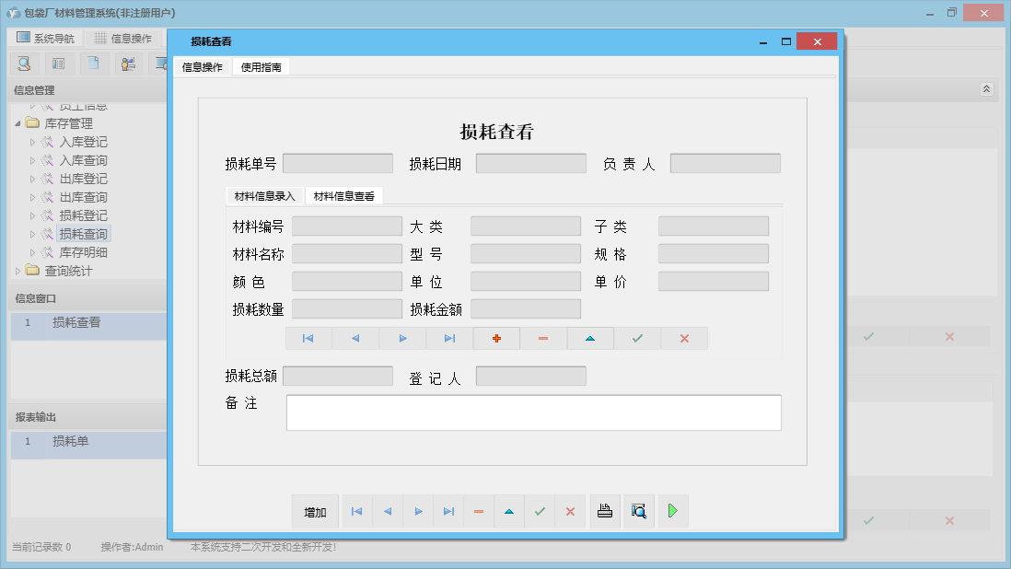Collapse the right panel with top chevron
The image size is (1011, 569).
[985, 89]
